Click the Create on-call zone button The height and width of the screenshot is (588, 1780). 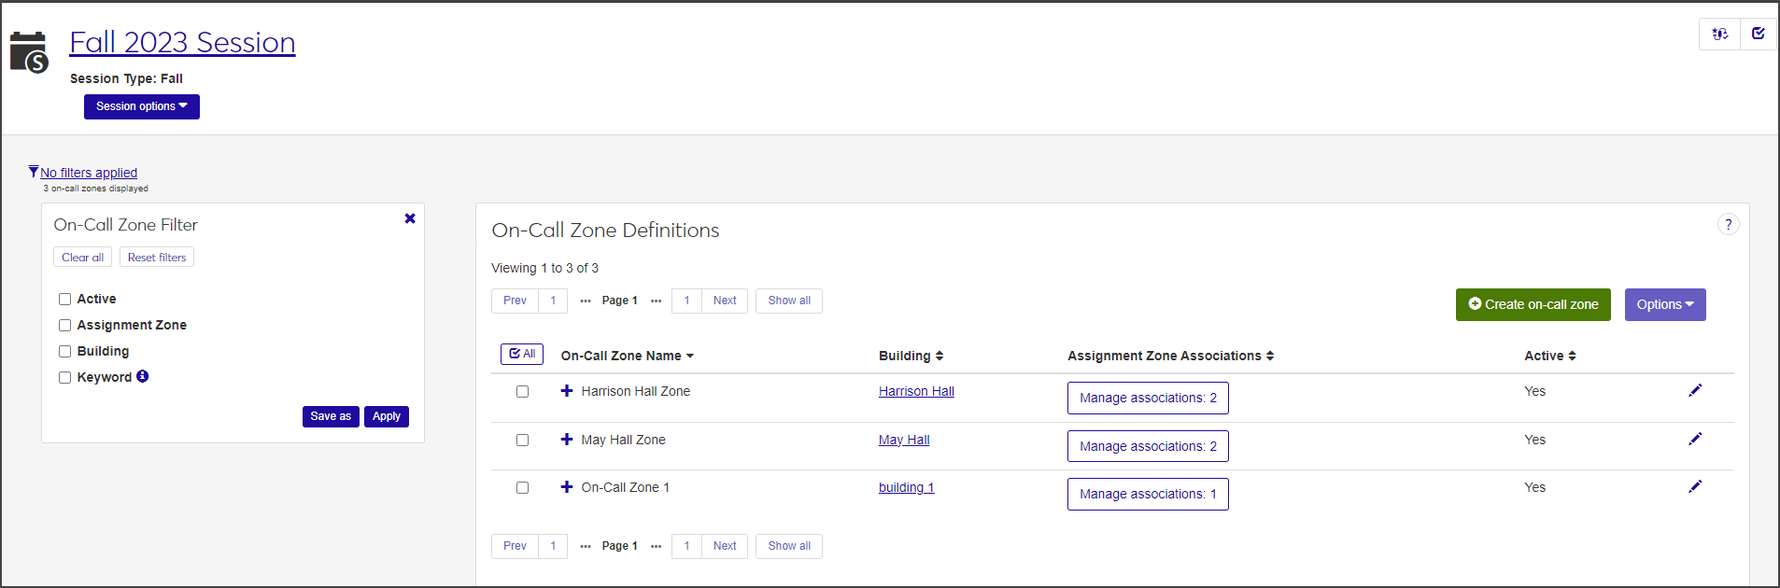tap(1533, 305)
